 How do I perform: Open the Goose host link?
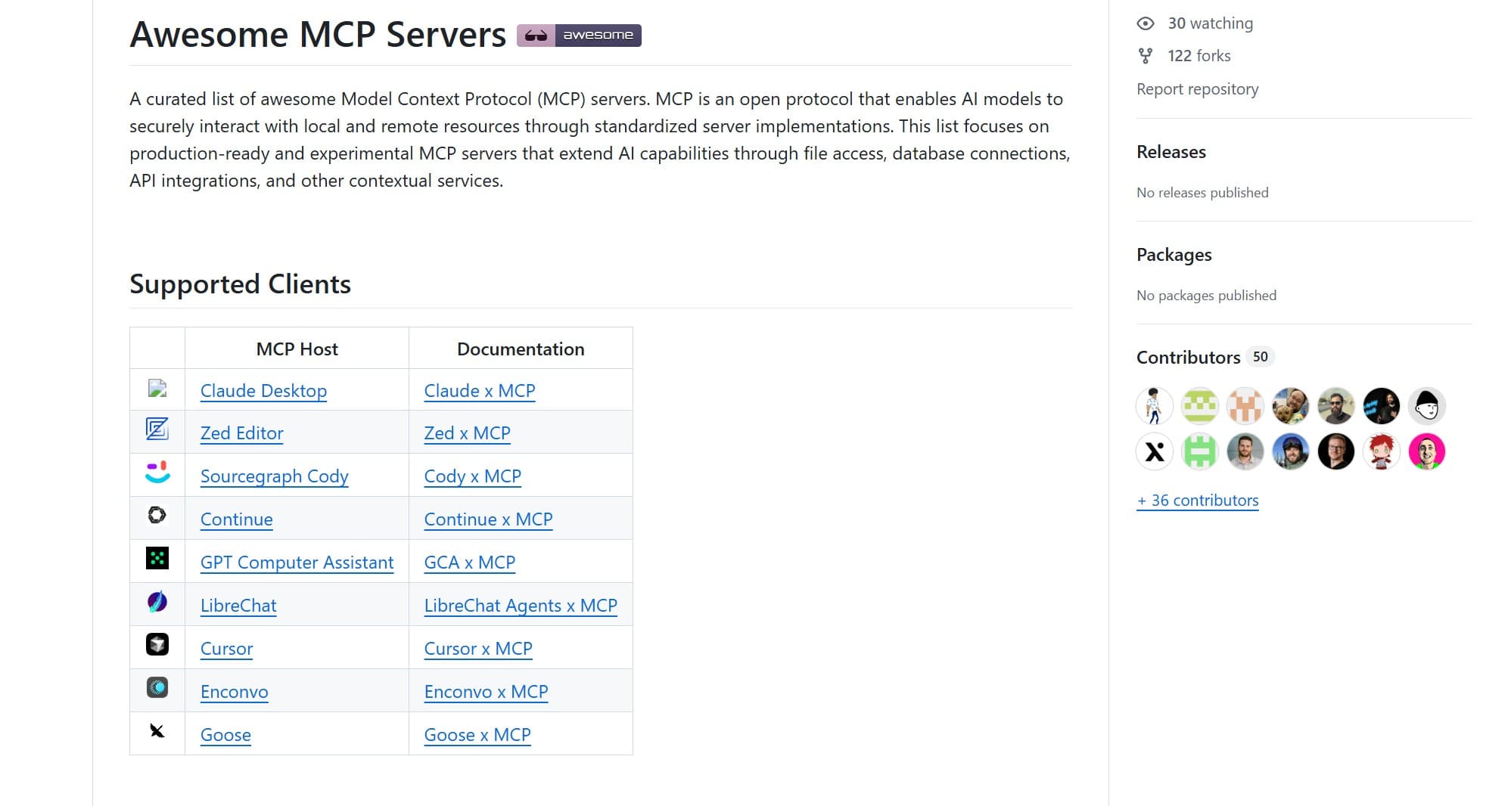tap(225, 735)
